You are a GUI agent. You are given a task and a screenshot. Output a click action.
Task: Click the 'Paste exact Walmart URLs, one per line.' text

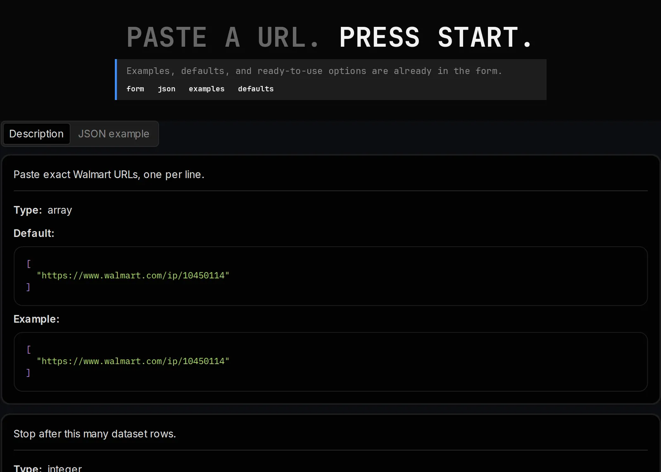[109, 174]
